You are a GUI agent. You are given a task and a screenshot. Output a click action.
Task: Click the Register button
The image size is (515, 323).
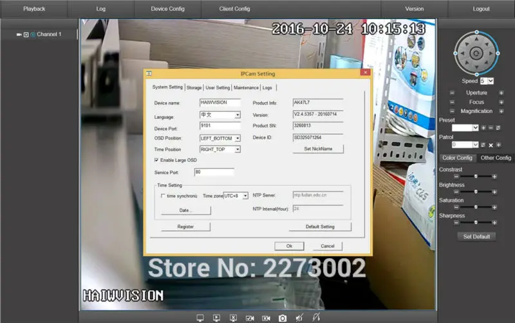(185, 227)
